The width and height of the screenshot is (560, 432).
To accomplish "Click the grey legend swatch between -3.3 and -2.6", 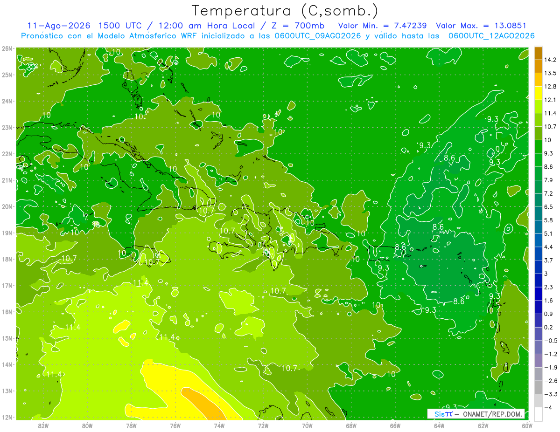I will click(538, 387).
